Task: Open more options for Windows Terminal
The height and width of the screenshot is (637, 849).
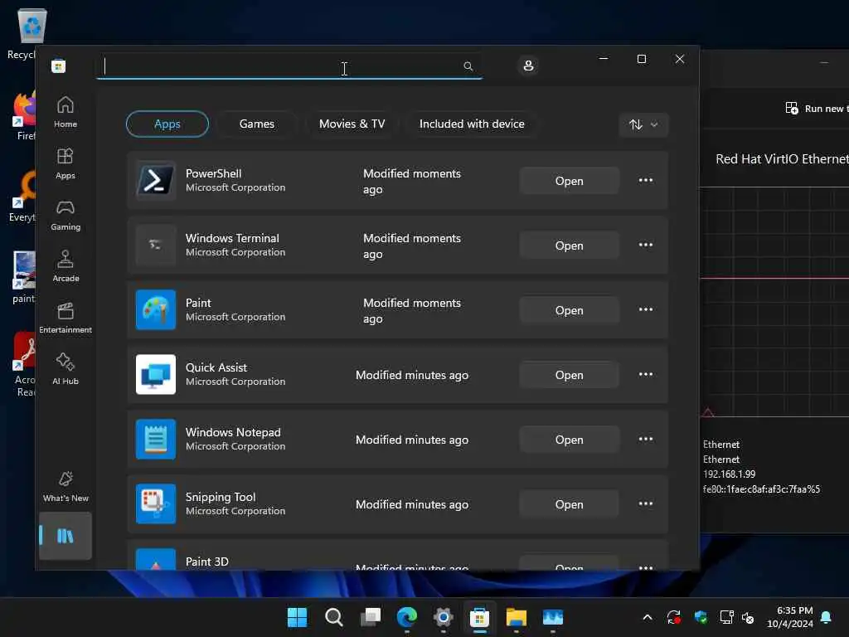Action: click(645, 245)
